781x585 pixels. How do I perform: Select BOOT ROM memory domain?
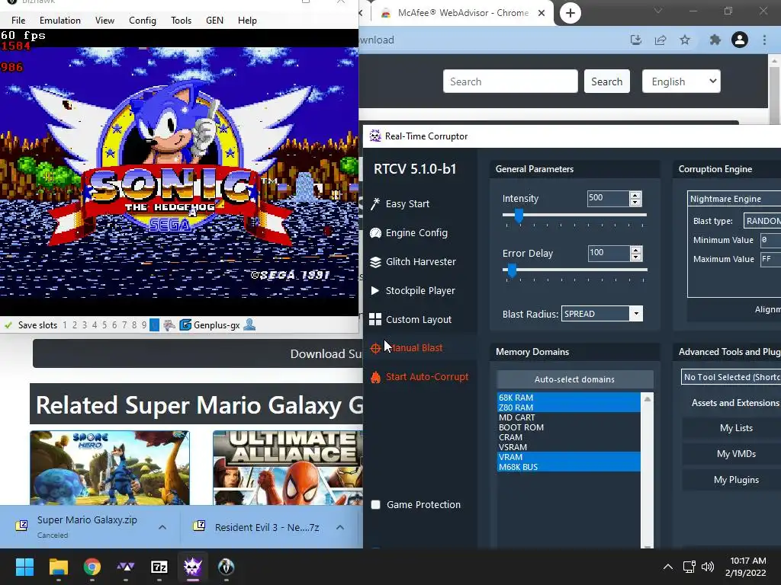pyautogui.click(x=568, y=427)
